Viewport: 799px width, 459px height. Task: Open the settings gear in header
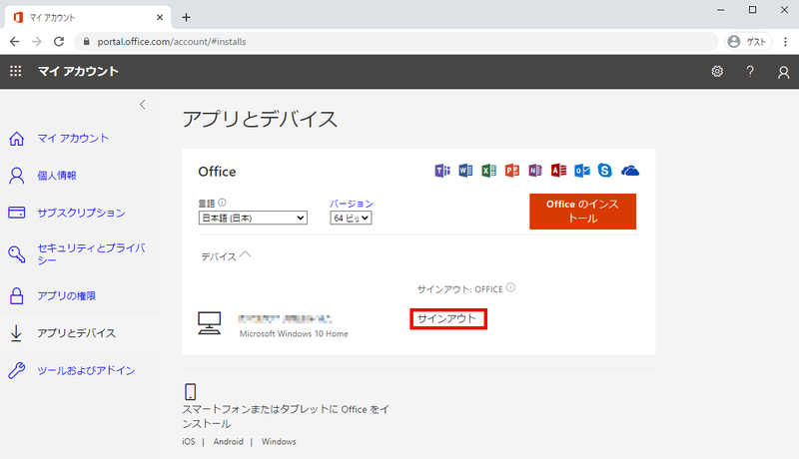717,71
